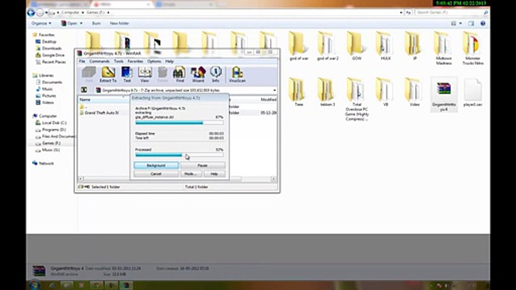Open the Windows Start orb

click(x=35, y=285)
